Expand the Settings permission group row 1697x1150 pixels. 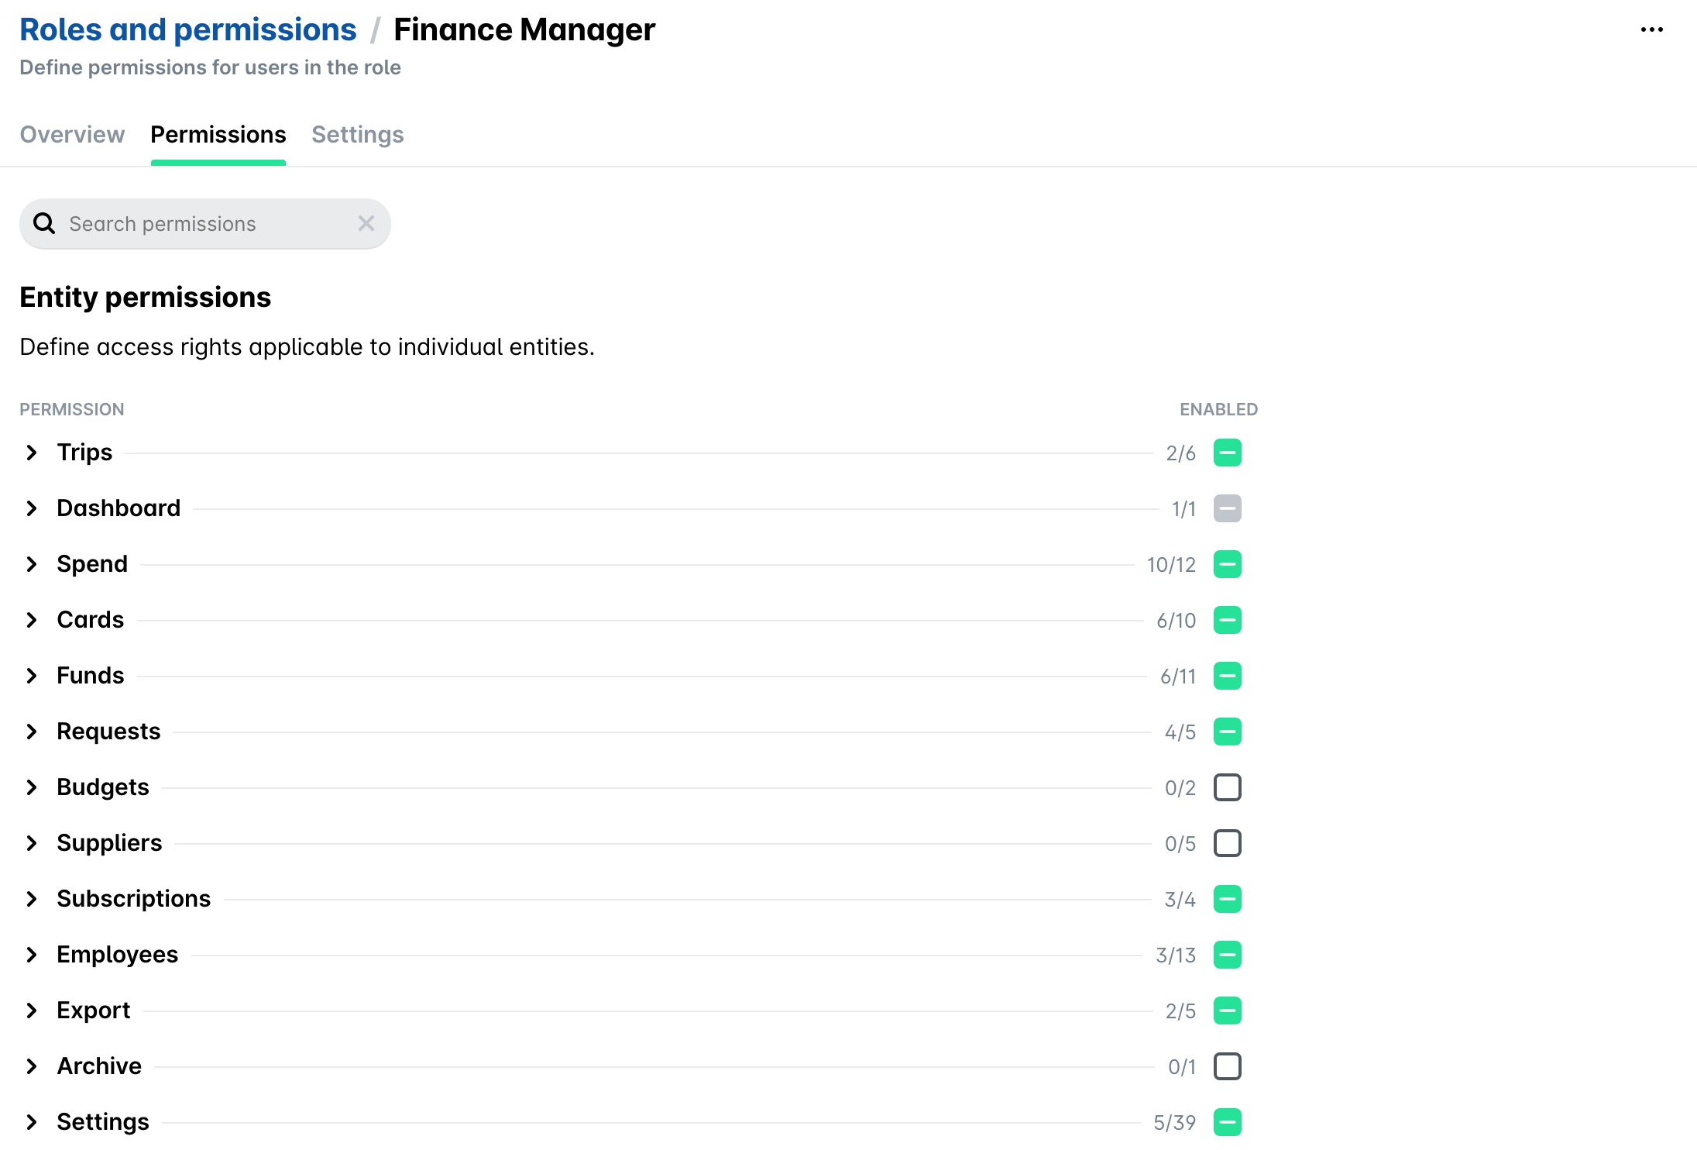[x=31, y=1122]
